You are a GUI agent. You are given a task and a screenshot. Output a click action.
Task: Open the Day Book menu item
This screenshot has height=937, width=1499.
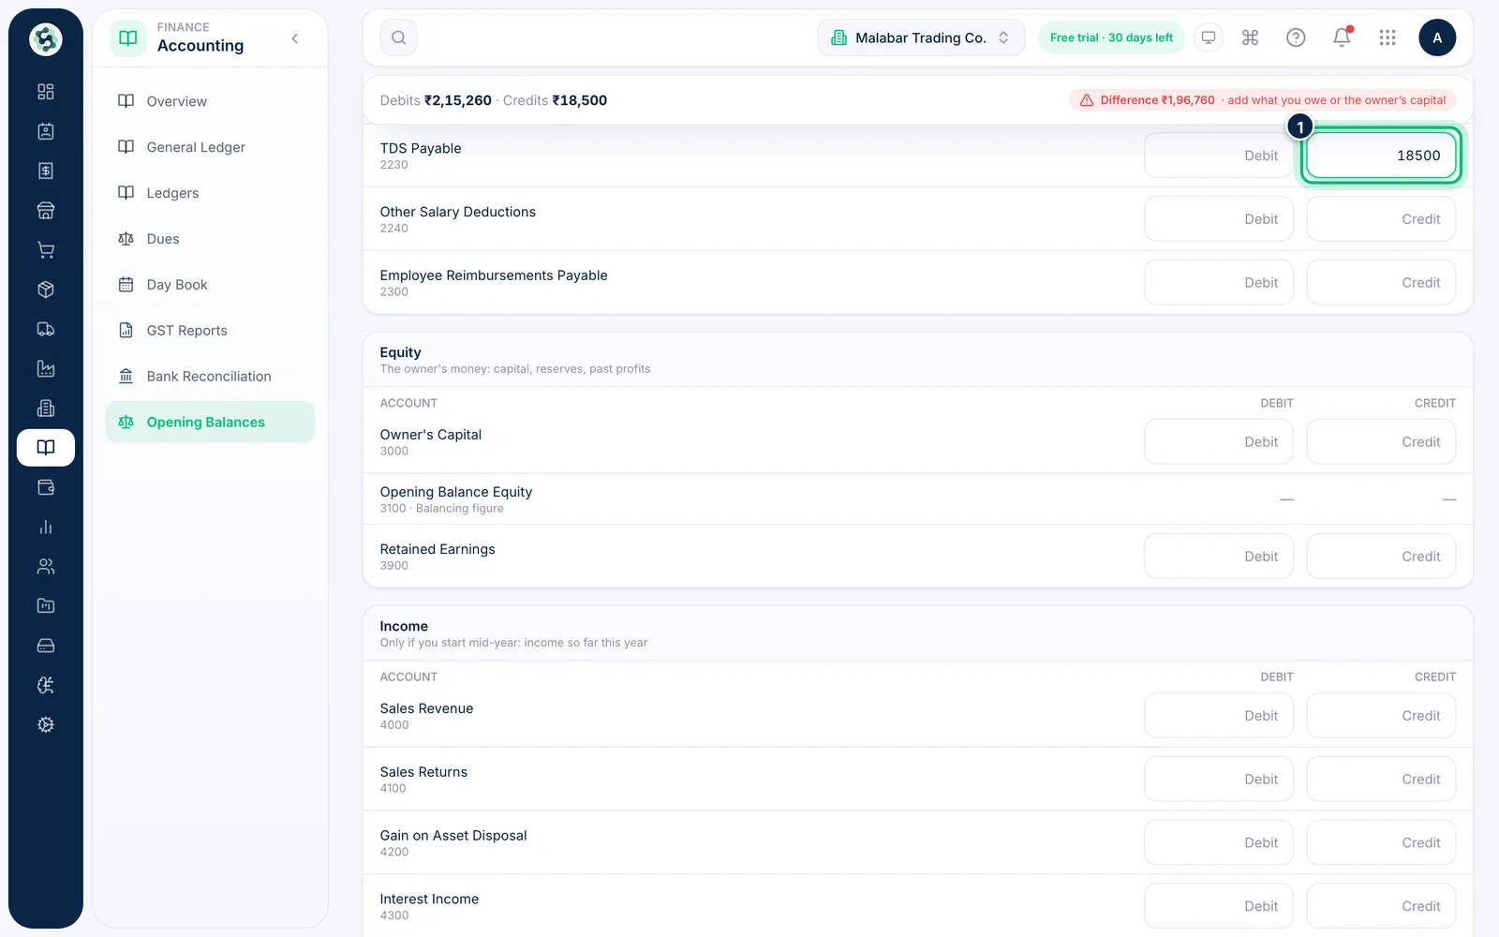(210, 285)
